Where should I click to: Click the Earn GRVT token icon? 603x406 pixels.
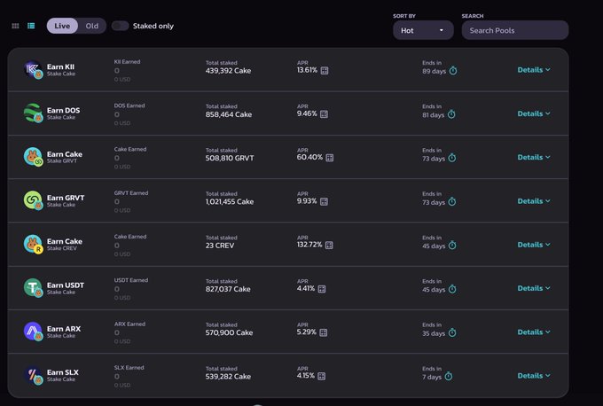33,200
